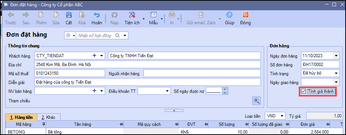Increase Số ngày được nợ with the up stepper
Viewport: 346px width, 135px height.
pyautogui.click(x=225, y=89)
